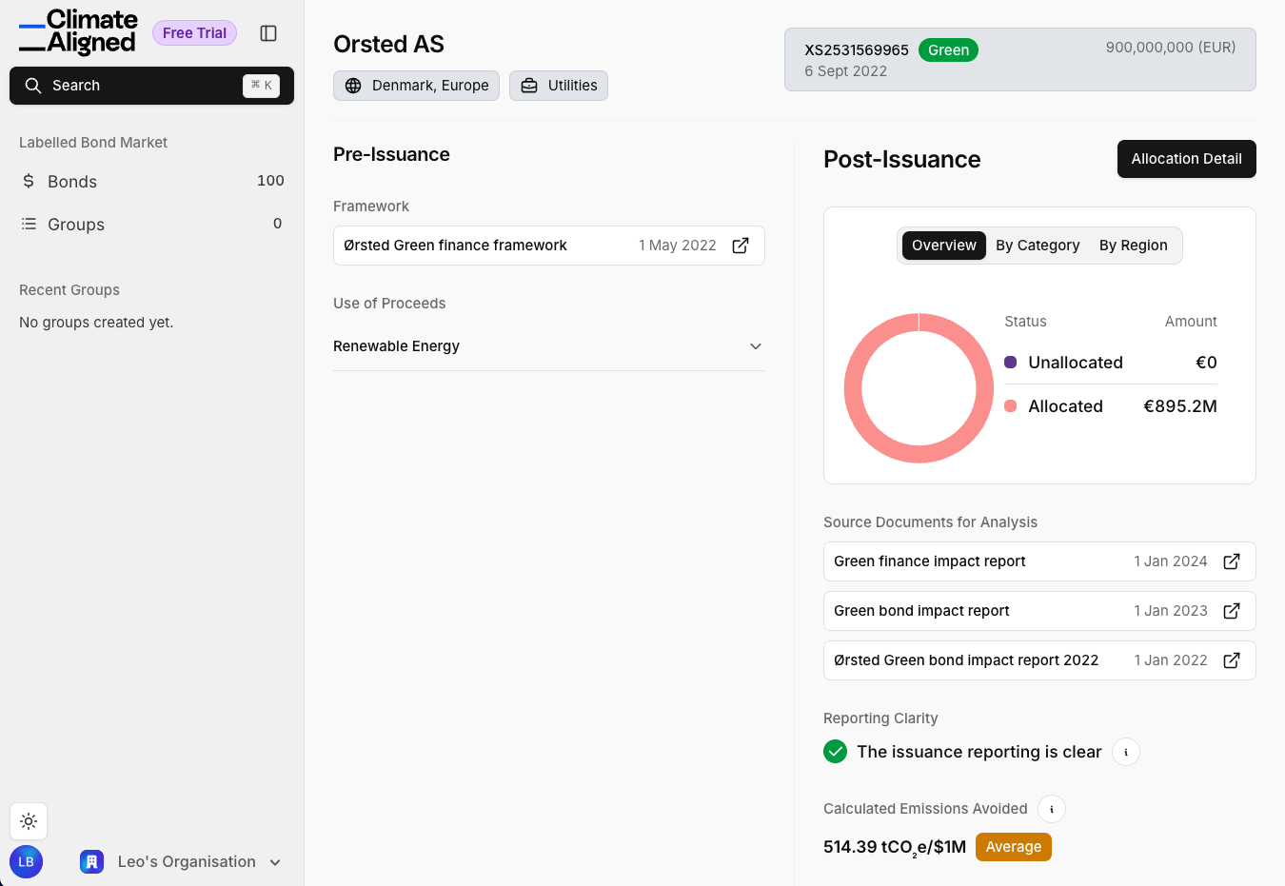The image size is (1285, 886).
Task: Click the 1 May 2022 framework date
Action: point(678,246)
